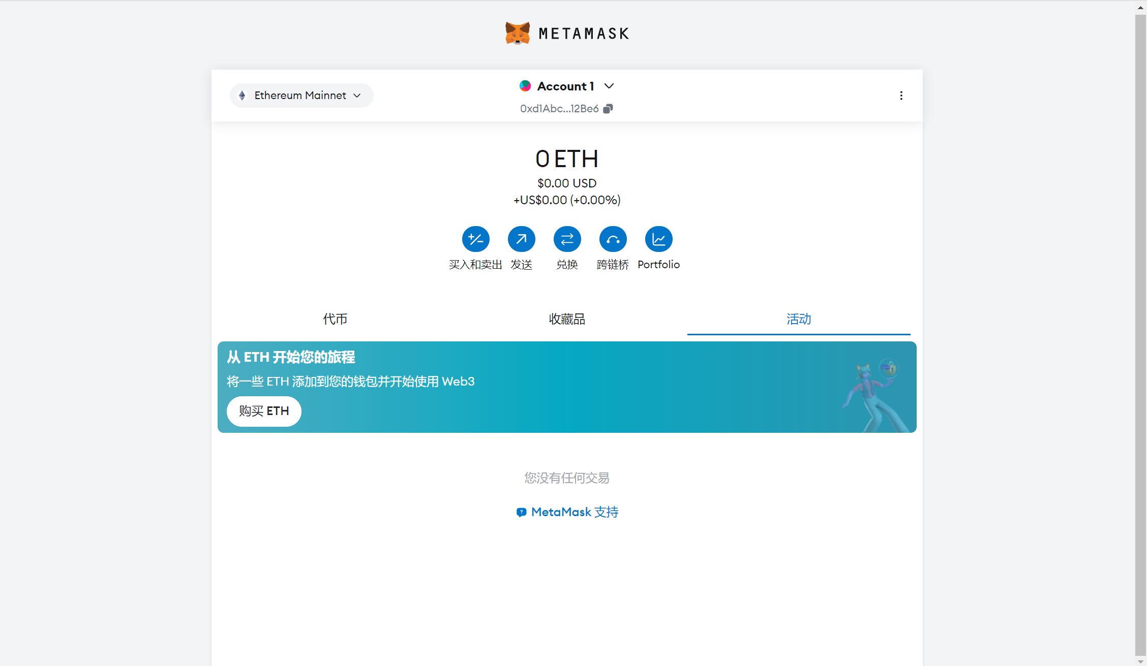The width and height of the screenshot is (1147, 666).
Task: Click the Ethereum diamond network icon
Action: 242,96
